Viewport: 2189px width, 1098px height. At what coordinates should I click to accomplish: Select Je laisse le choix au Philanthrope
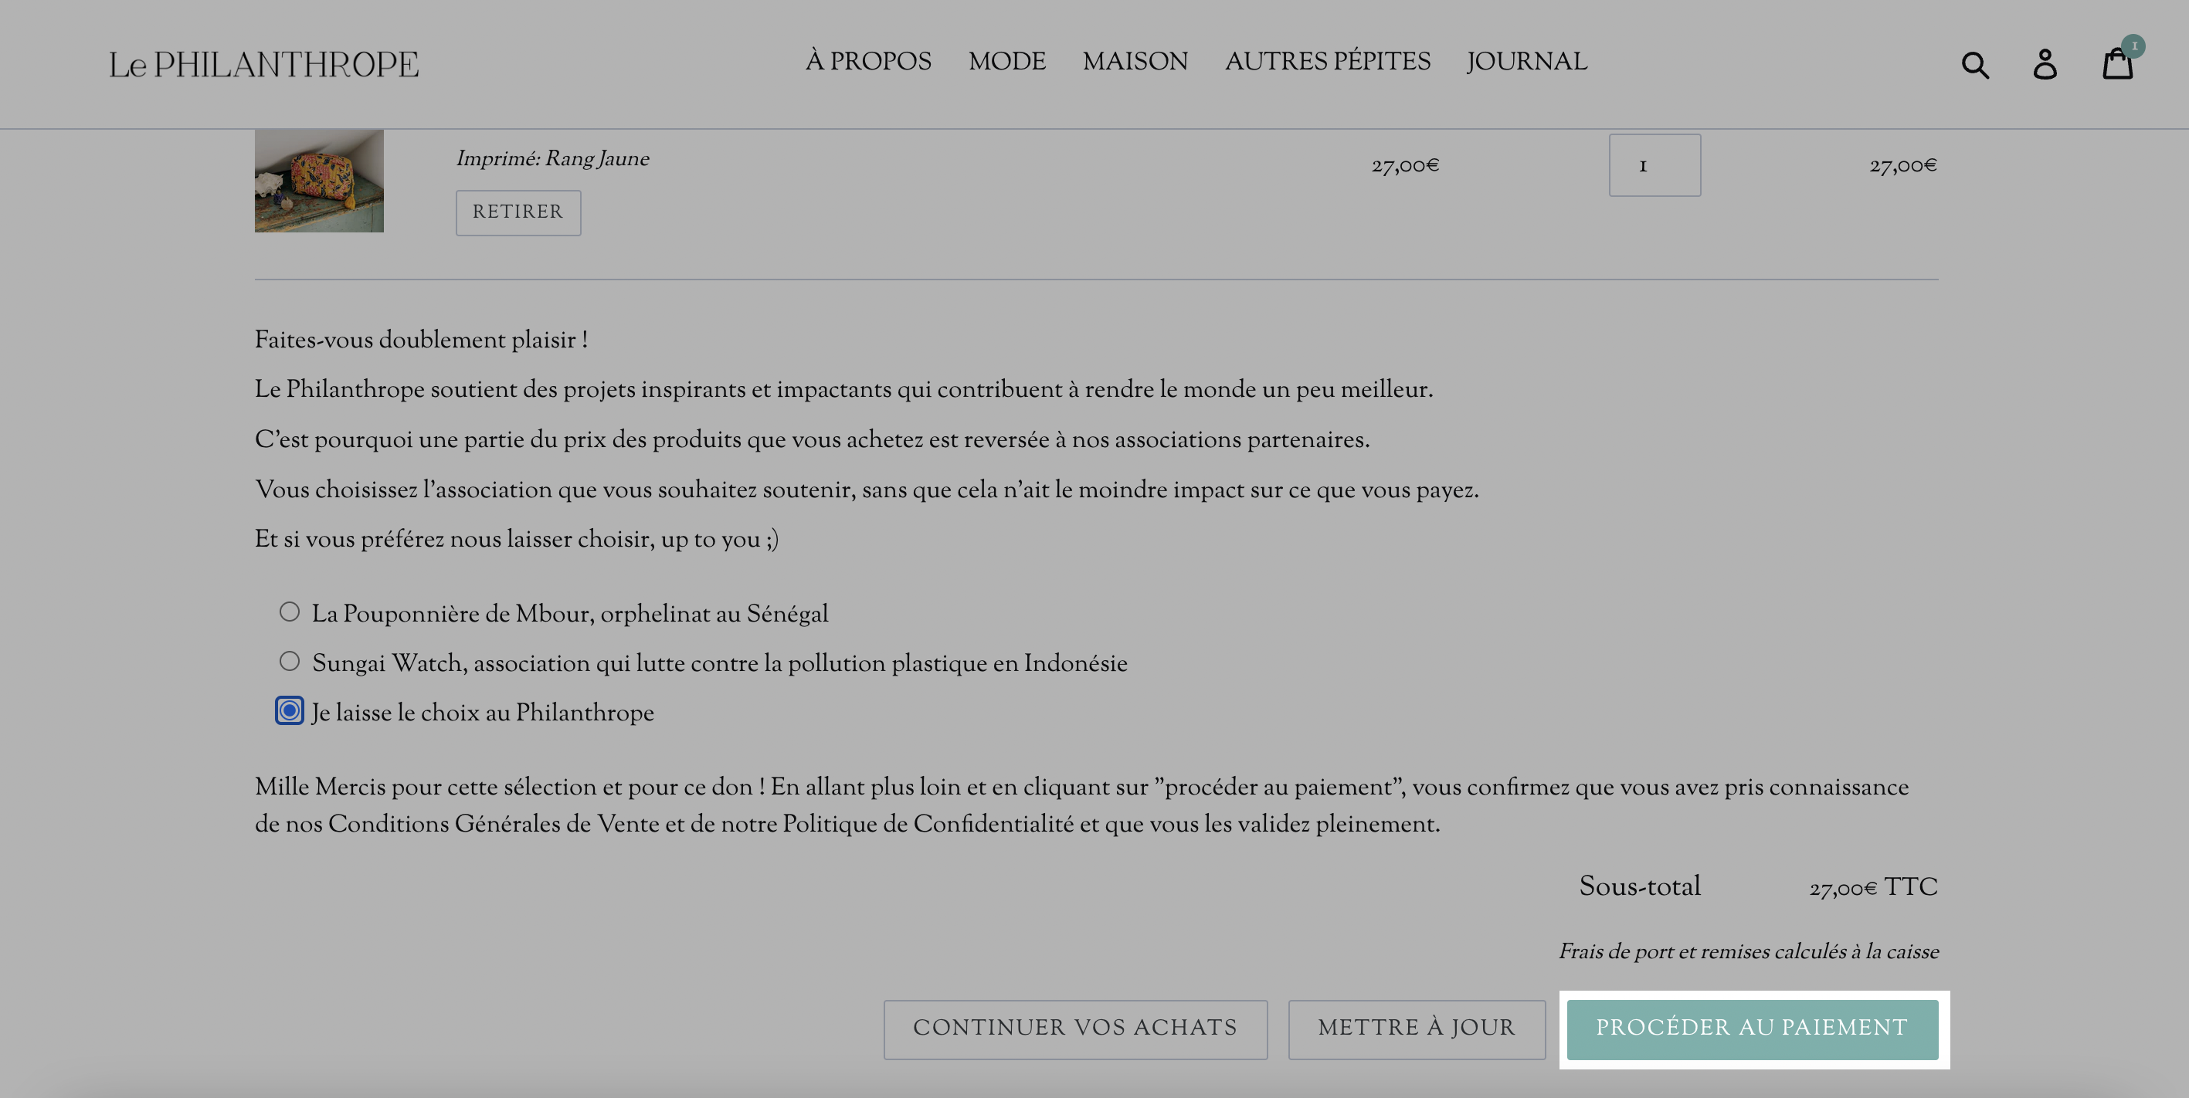click(290, 710)
